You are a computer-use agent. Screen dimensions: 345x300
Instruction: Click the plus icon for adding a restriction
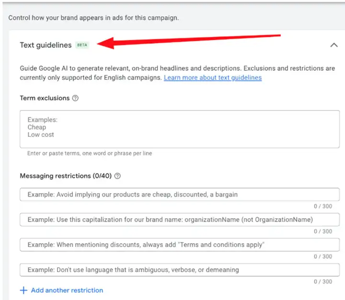(x=23, y=290)
